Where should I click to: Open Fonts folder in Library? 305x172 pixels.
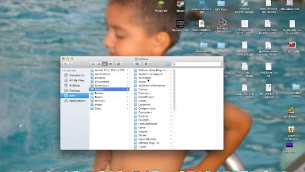coord(153,128)
